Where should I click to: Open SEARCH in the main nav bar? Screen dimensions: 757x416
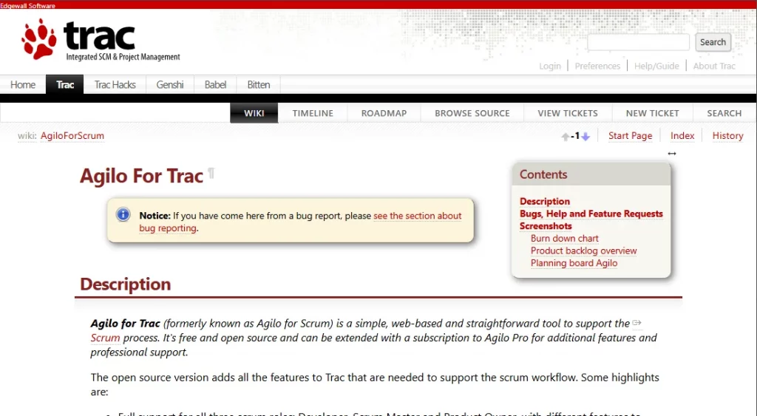[724, 113]
